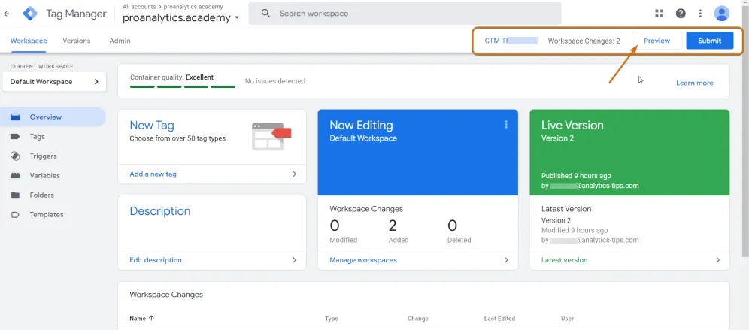The height and width of the screenshot is (330, 749).
Task: Click the blue Submit button
Action: (710, 41)
